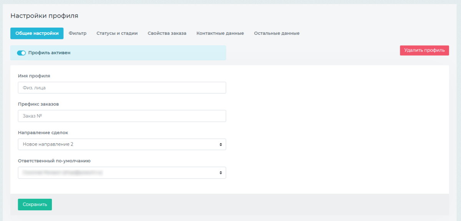
Task: Focus the Имя профиля input field
Action: [x=122, y=88]
